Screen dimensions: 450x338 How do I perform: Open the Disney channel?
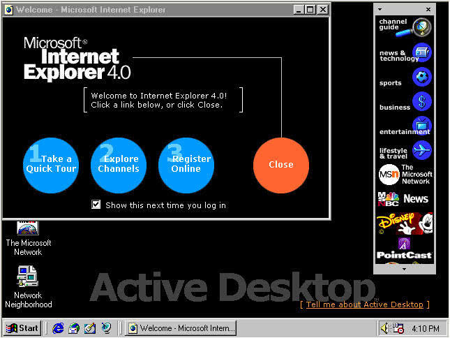pyautogui.click(x=405, y=223)
